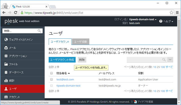Click the browser back arrow
Screen dimensions: 181x105
click(4, 13)
